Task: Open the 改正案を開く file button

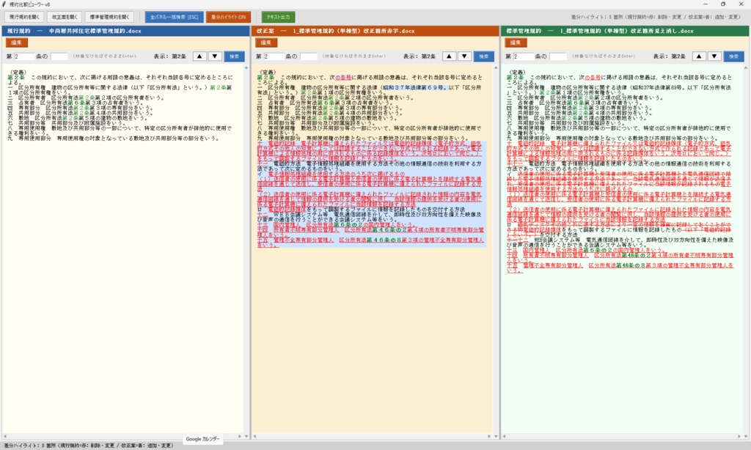Action: pos(65,17)
